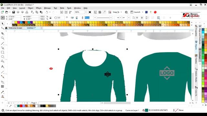Viewport: 207px width, 116px height.
Task: Click the rotation angle input field
Action: 61,18
